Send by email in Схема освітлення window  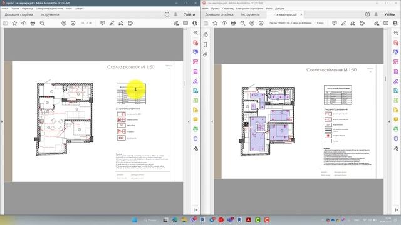[386, 23]
